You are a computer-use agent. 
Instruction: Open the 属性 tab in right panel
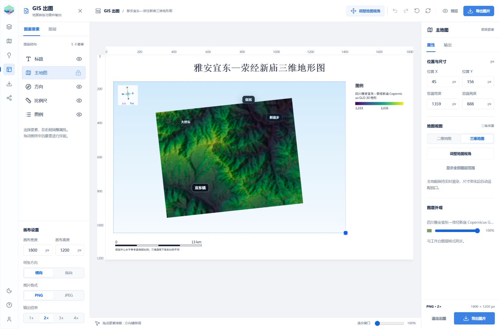(x=431, y=45)
